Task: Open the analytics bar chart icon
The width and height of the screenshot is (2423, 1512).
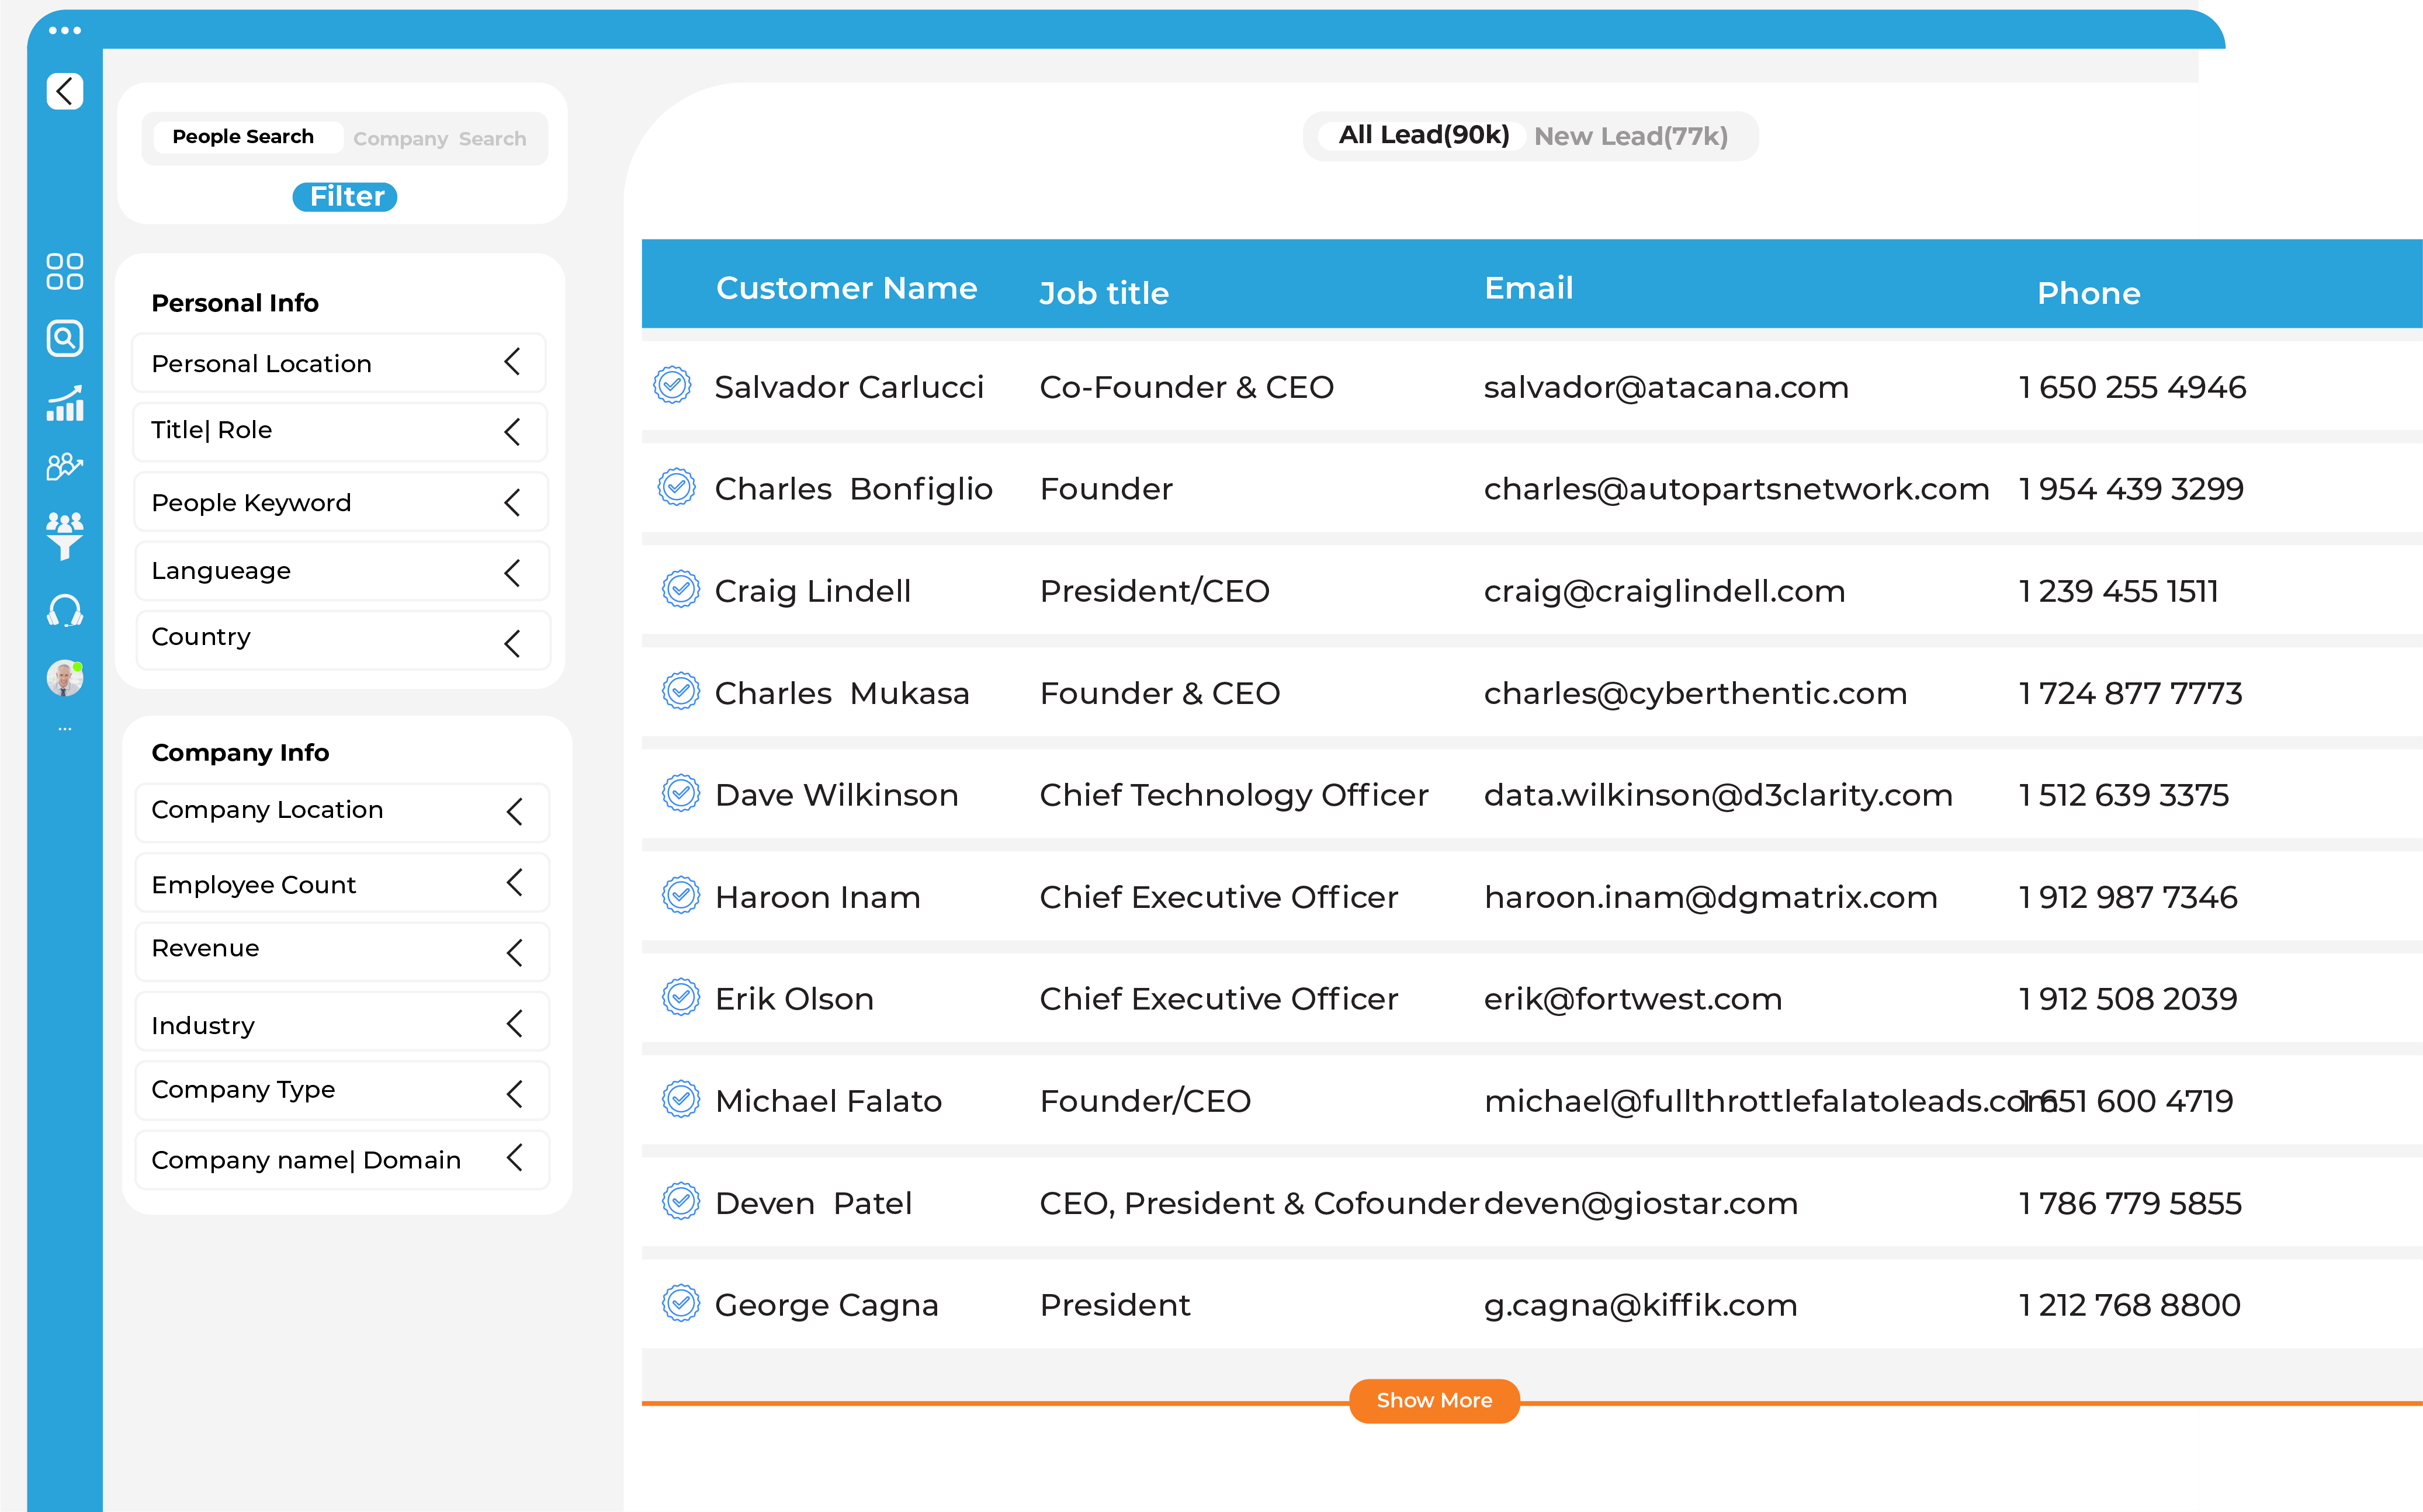Action: [x=64, y=404]
